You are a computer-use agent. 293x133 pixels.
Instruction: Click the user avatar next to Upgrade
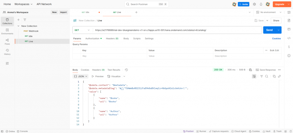pyautogui.click(x=268, y=4)
